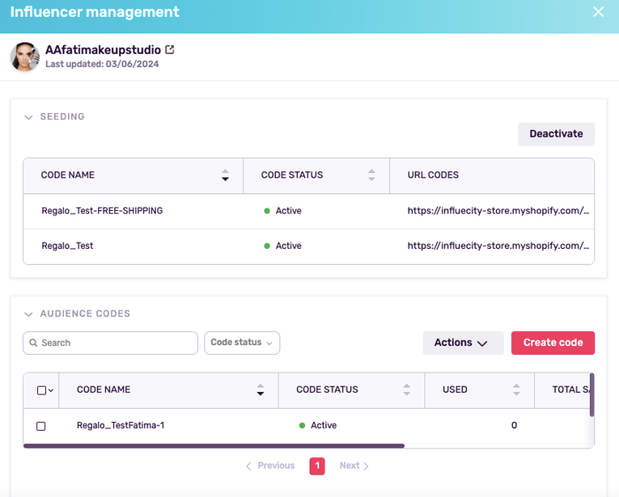The image size is (619, 497).
Task: Click the Deactivate button
Action: pos(555,134)
